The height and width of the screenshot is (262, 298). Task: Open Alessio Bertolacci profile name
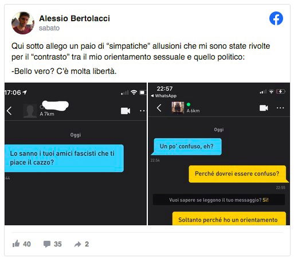point(74,18)
